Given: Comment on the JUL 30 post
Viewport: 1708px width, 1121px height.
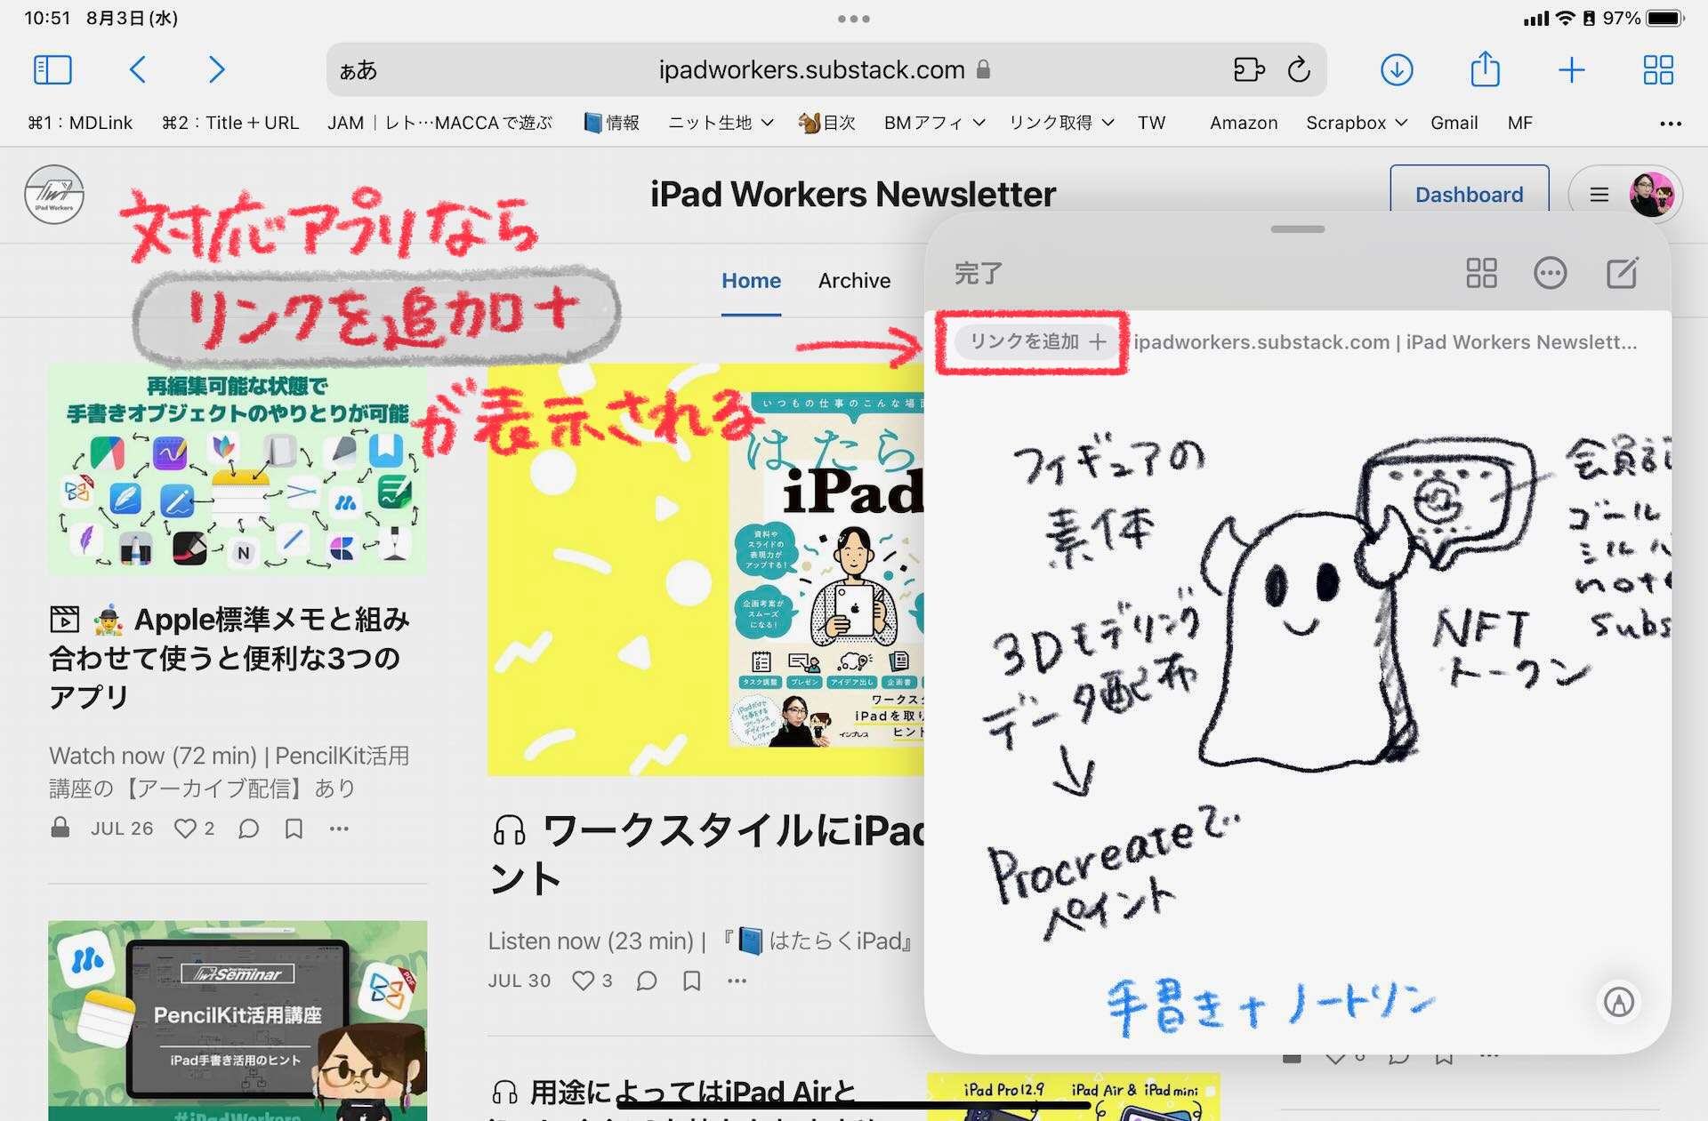Looking at the screenshot, I should [647, 981].
